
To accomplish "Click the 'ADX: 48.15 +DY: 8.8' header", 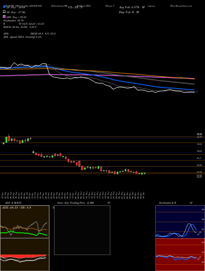I will coord(16,208).
